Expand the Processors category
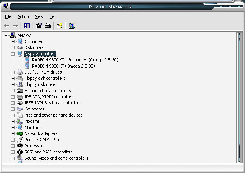Viewport: 245px width, 173px height. [x=13, y=146]
